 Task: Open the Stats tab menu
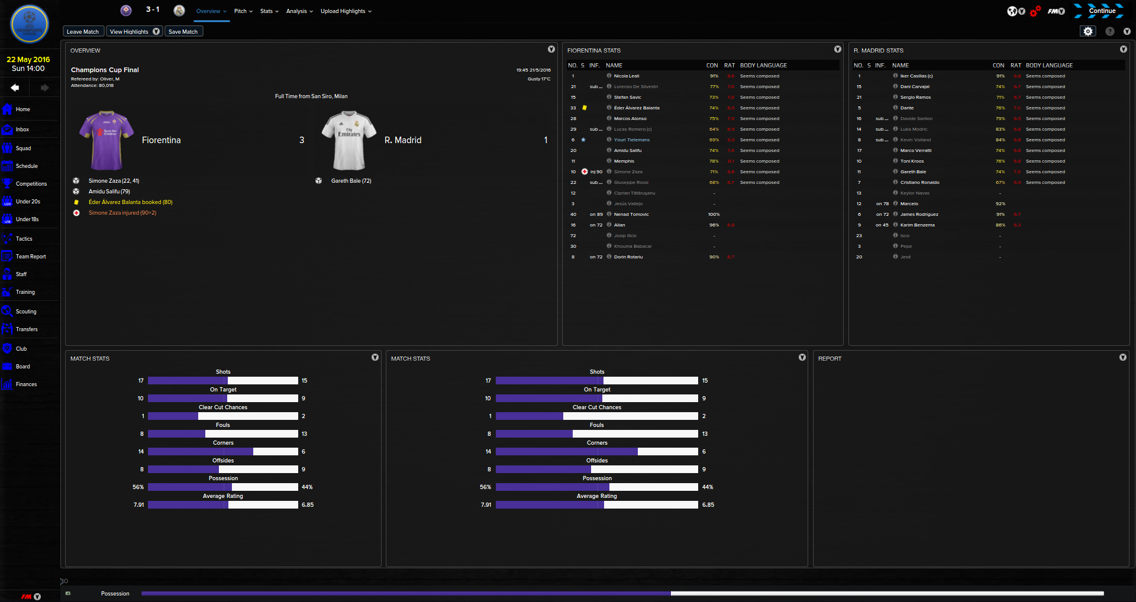tap(269, 11)
